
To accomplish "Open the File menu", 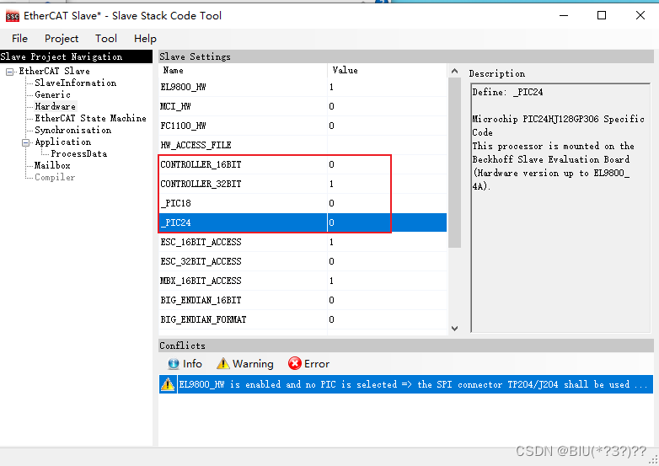I will pyautogui.click(x=19, y=39).
